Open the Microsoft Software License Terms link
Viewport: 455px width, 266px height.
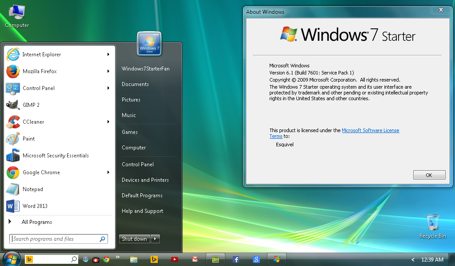(370, 130)
